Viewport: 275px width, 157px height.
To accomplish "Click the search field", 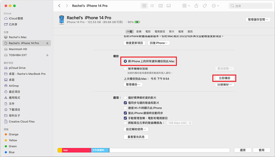I will [x=250, y=6].
